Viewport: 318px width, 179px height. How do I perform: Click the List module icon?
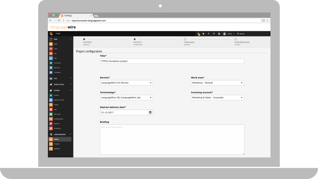click(51, 54)
